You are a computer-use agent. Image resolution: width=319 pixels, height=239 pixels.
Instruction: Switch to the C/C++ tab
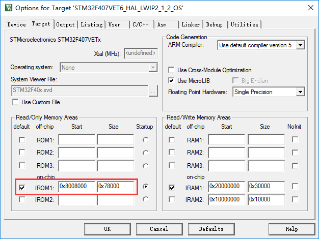coord(142,24)
